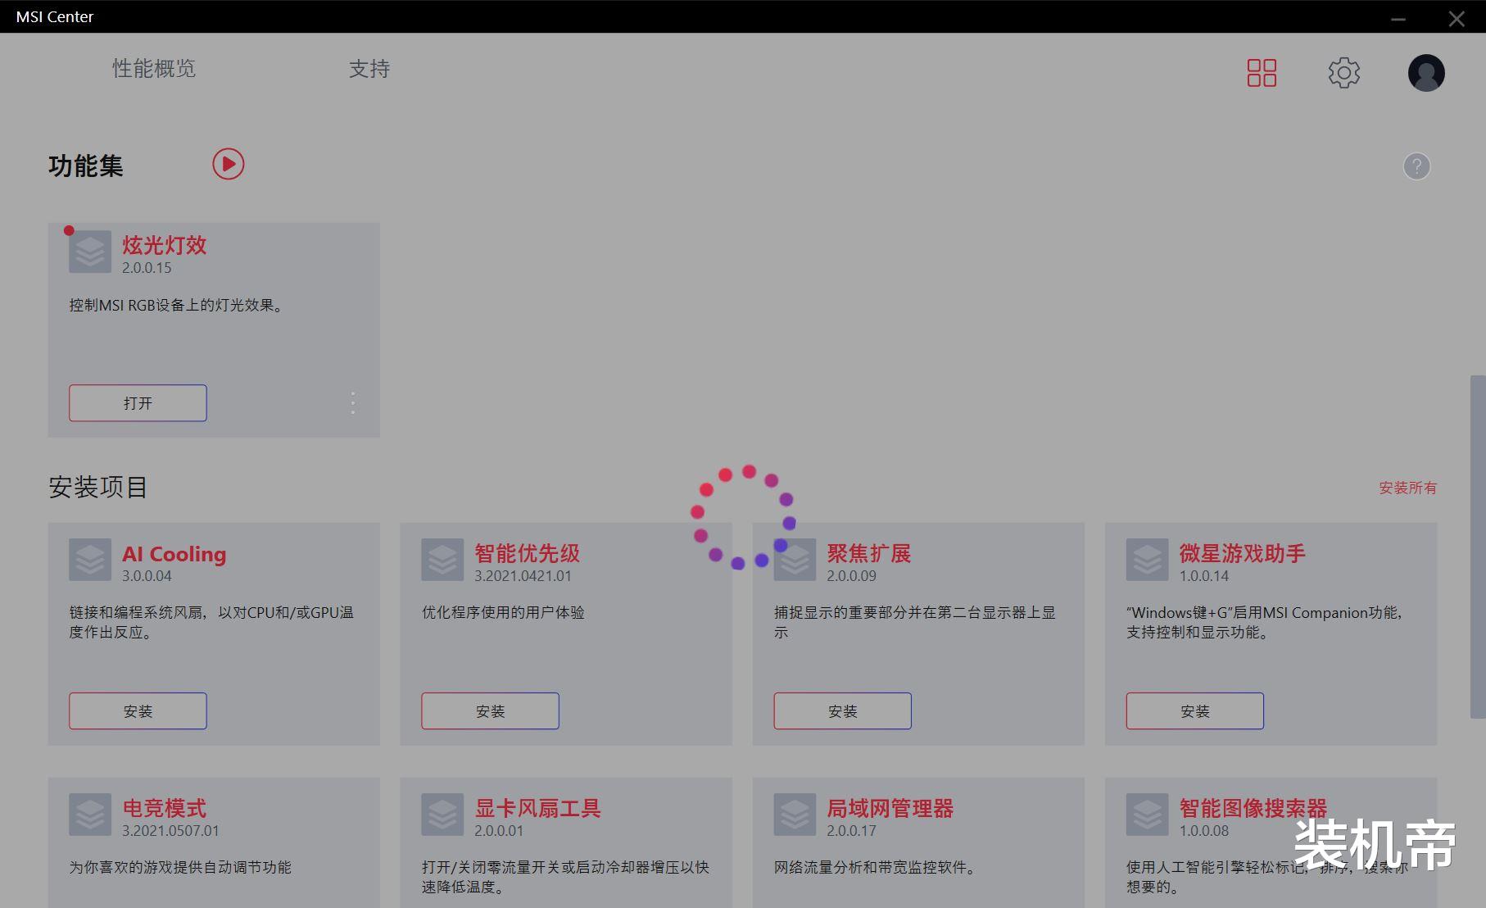The width and height of the screenshot is (1486, 908).
Task: Click the help question mark icon
Action: 1416,166
